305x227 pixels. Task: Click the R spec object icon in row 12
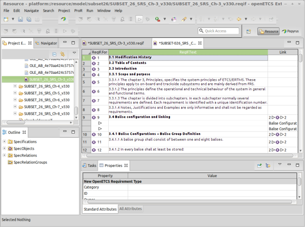click(94, 150)
